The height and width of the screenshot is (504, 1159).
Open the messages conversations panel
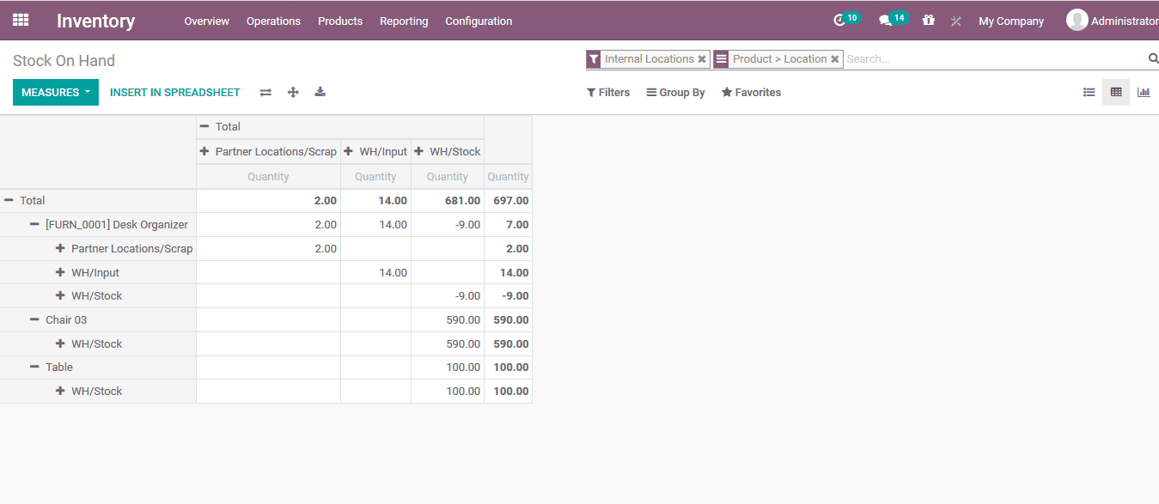pos(886,18)
